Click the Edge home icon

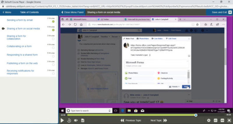(81, 25)
